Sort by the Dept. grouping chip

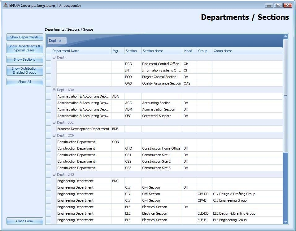(57, 41)
